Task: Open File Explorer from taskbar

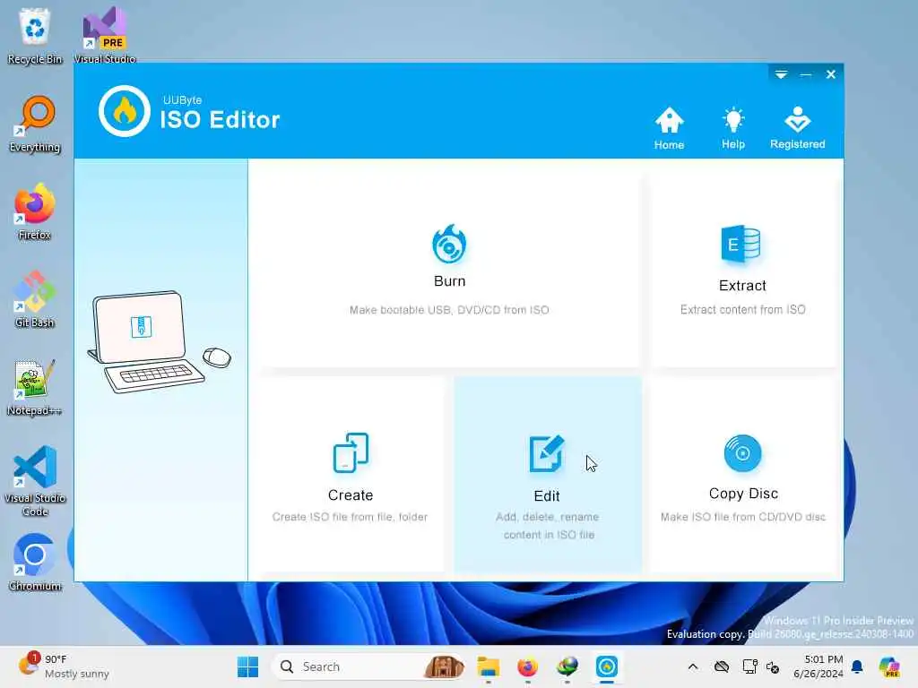Action: (x=489, y=666)
